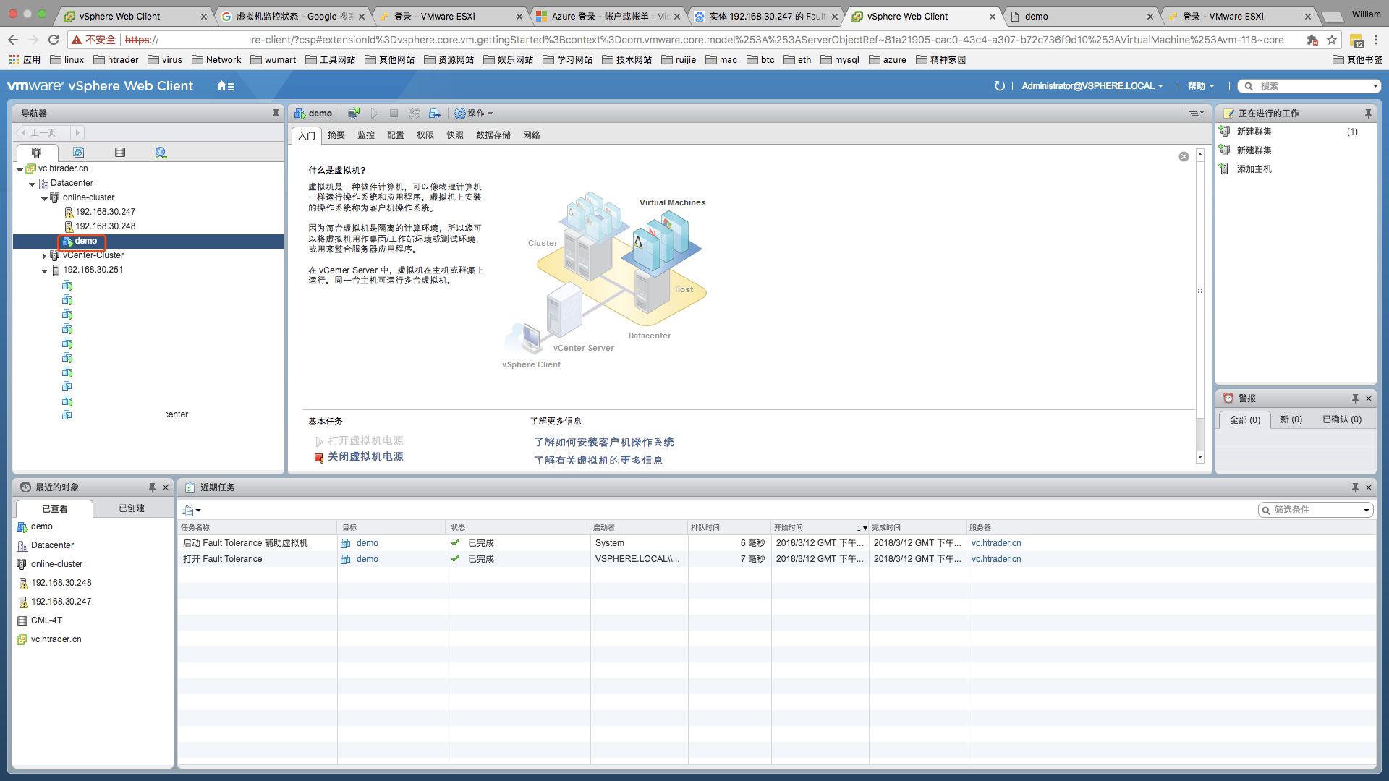
Task: Click the content pane view options dropdown
Action: (x=1197, y=114)
